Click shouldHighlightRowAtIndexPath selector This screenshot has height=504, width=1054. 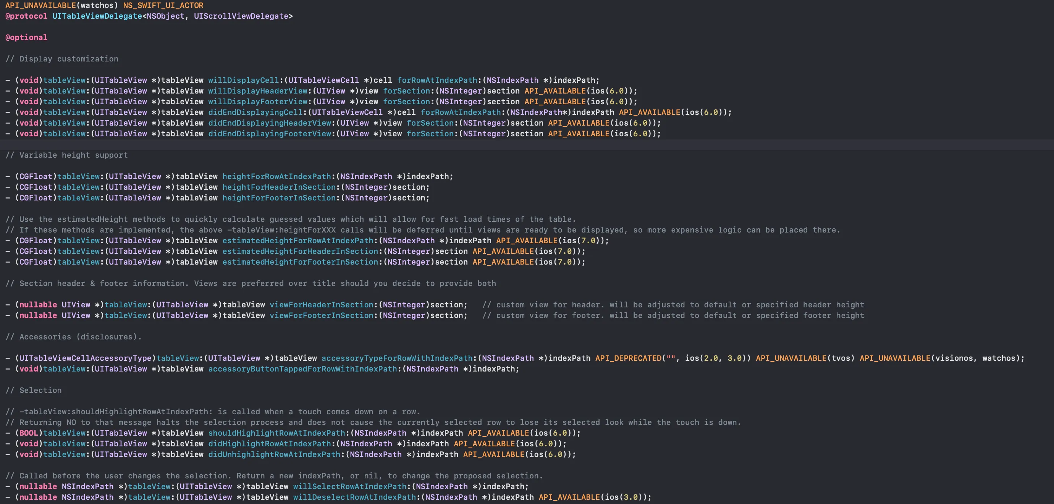276,433
